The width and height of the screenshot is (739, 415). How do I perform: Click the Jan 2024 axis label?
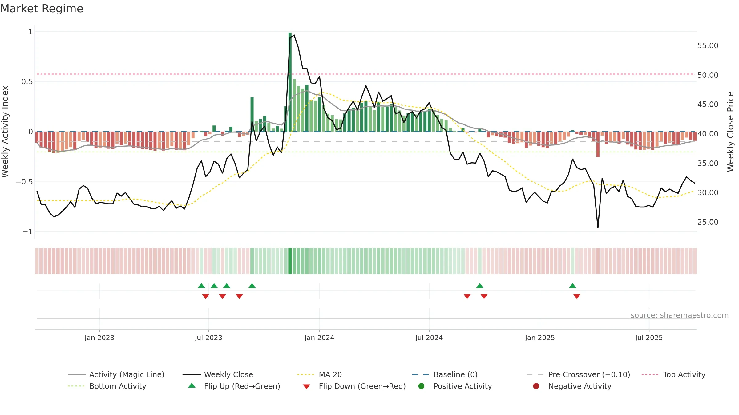[x=319, y=338]
